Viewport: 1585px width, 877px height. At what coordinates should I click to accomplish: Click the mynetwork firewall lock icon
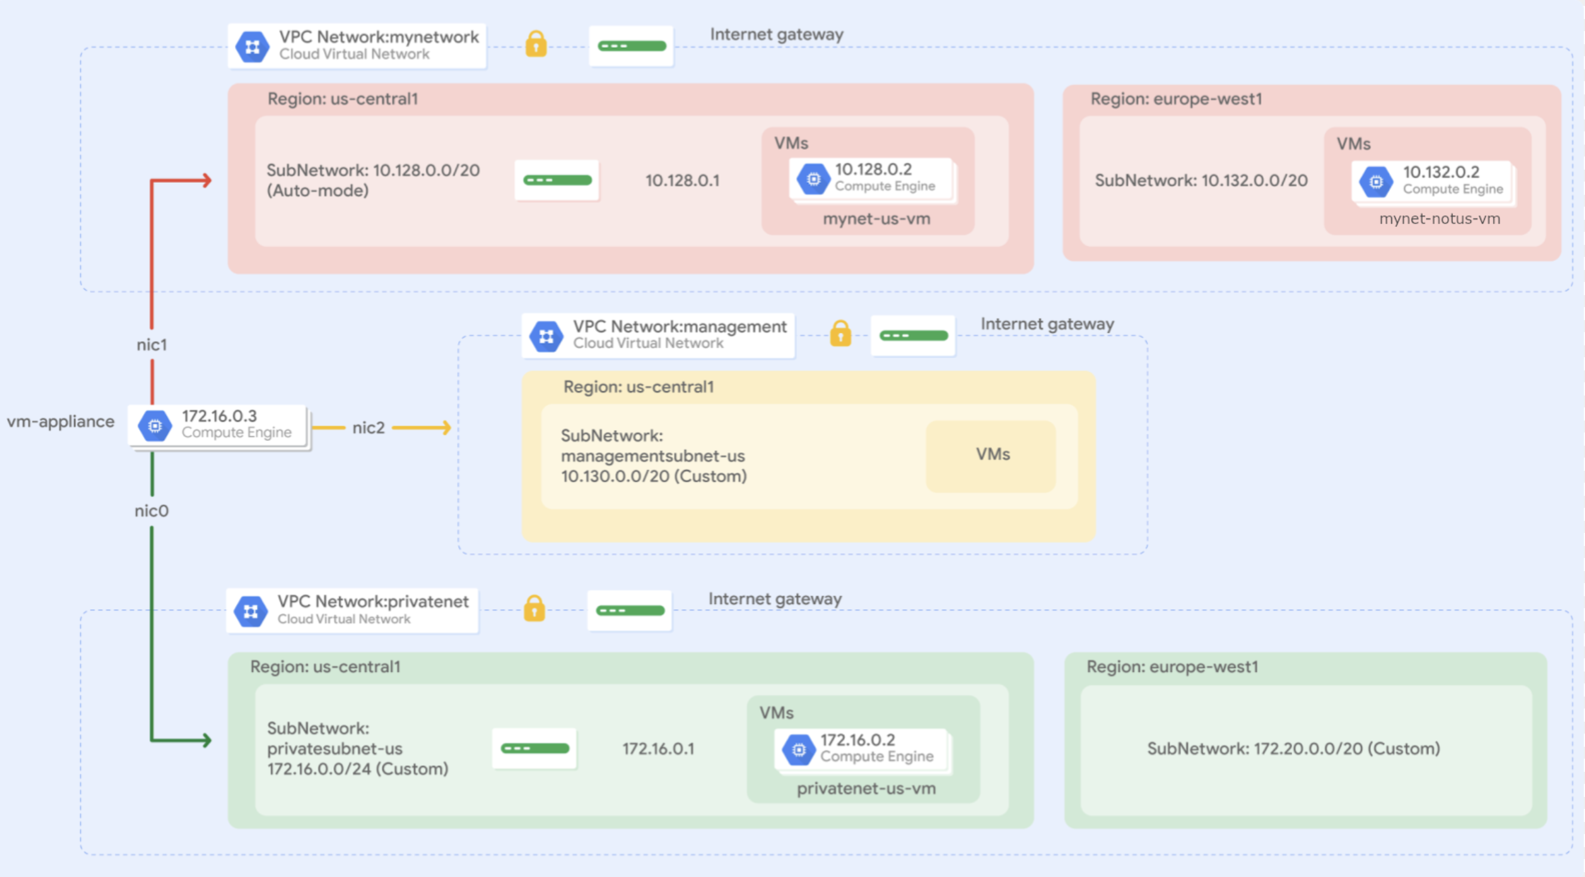point(536,44)
